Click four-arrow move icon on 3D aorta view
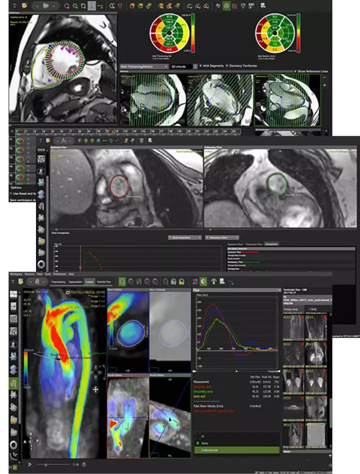 [96, 390]
